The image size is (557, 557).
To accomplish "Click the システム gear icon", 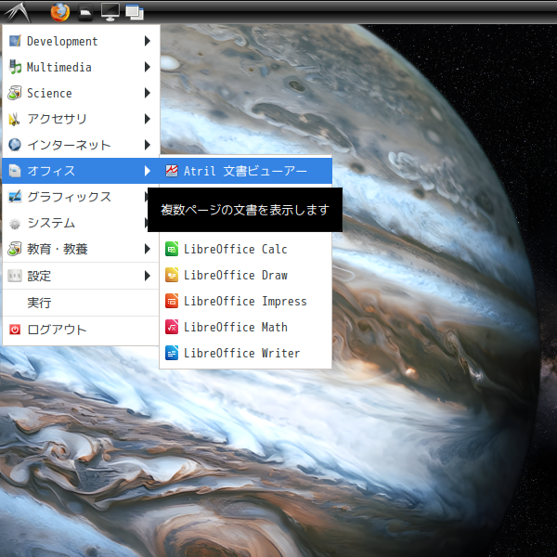I will pos(15,224).
